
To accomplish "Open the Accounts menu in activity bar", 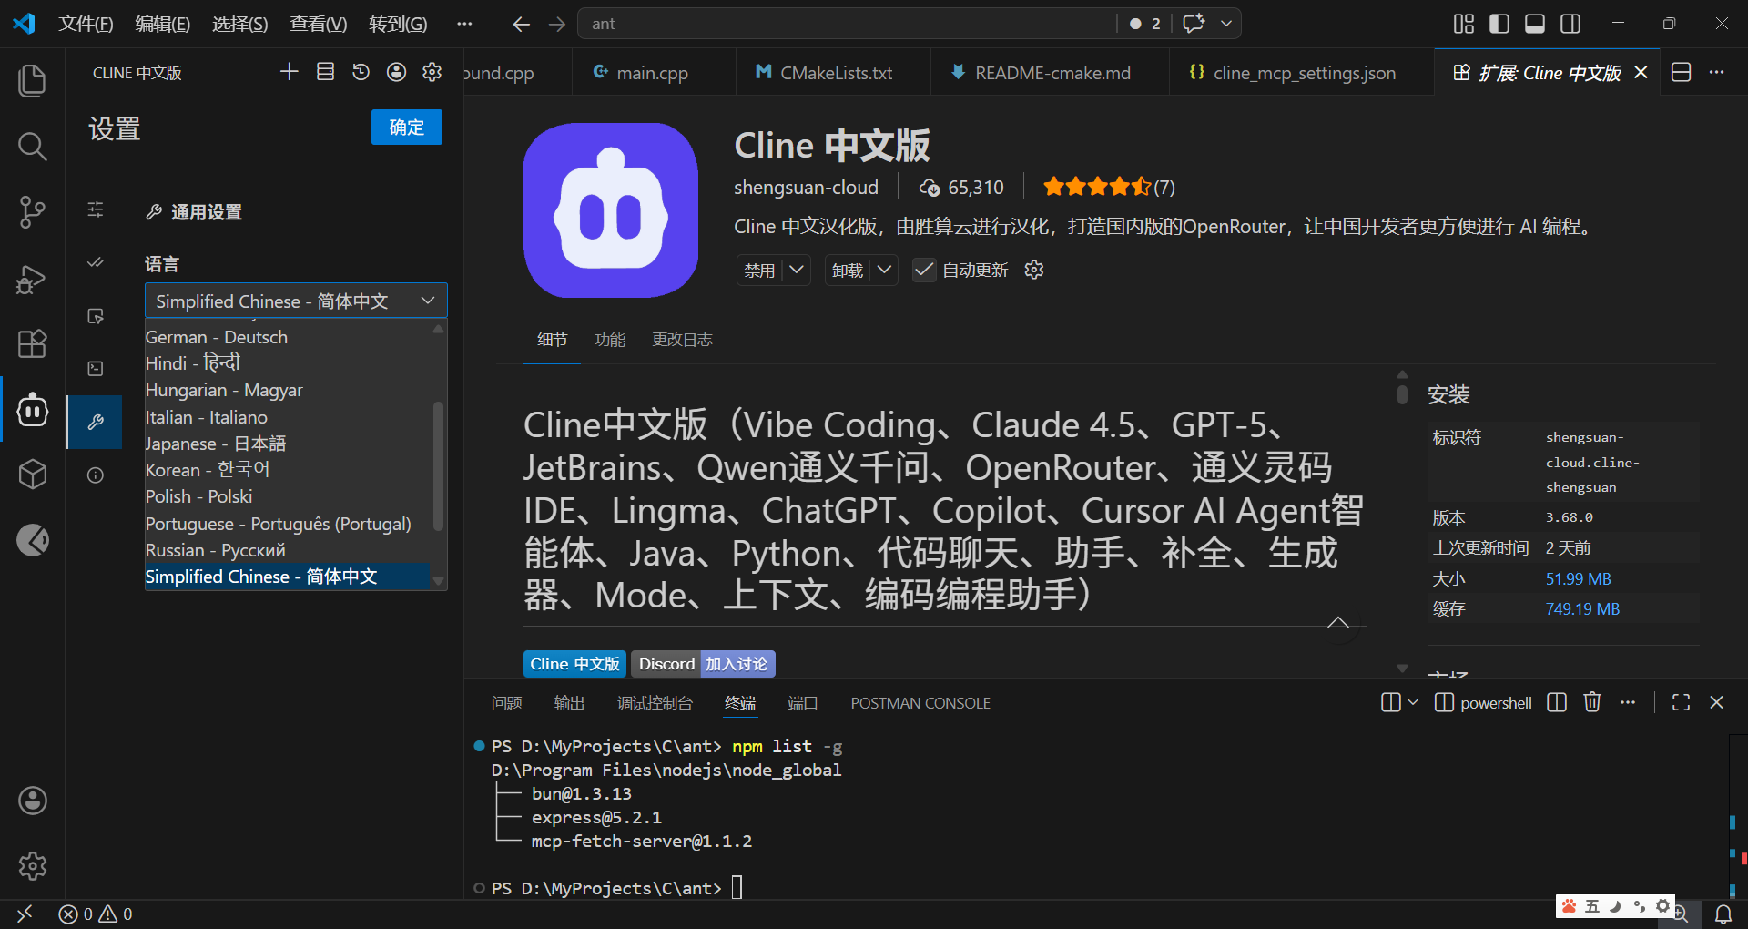I will (x=33, y=801).
